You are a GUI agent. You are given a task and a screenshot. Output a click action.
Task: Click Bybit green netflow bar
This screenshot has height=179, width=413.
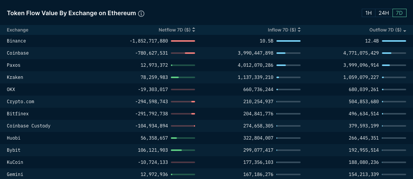point(183,150)
